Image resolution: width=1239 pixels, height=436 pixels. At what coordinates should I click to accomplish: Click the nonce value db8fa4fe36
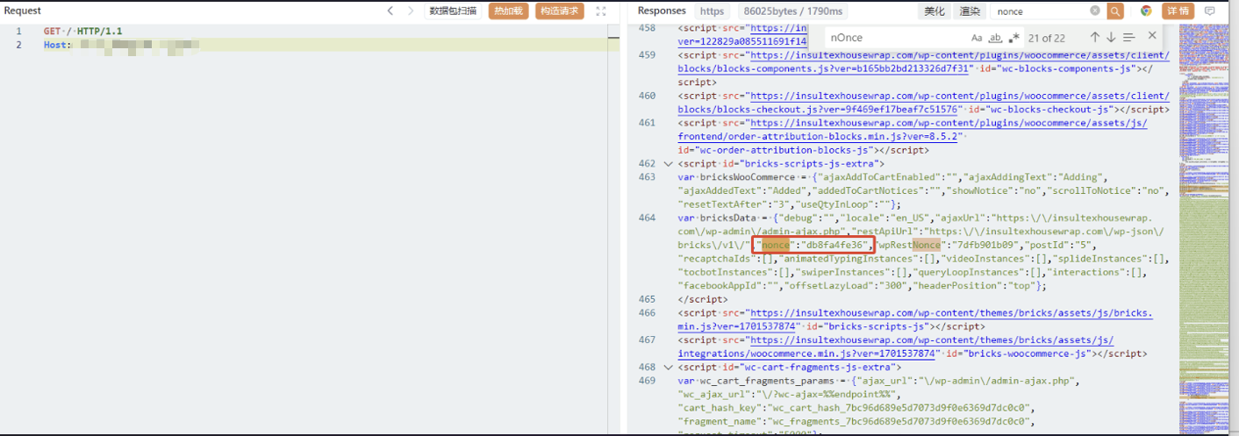836,246
